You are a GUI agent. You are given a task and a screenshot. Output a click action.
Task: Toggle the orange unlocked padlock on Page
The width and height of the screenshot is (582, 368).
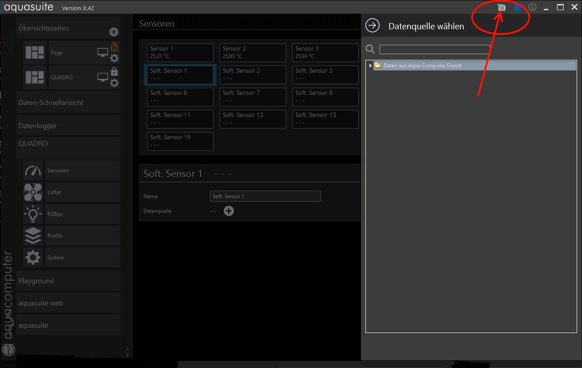click(x=114, y=47)
